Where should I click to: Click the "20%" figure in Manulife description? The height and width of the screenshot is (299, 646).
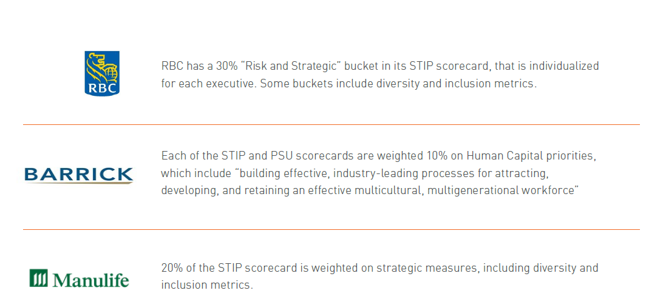(172, 269)
